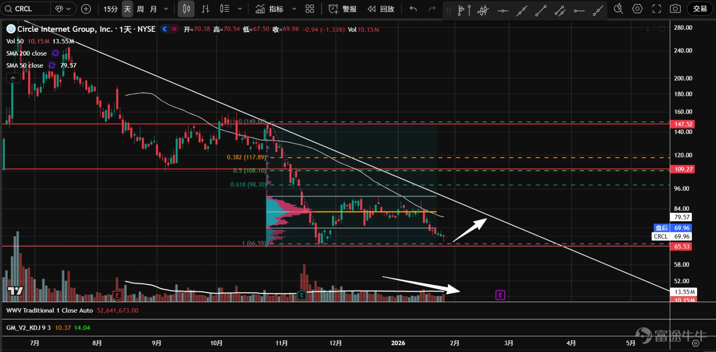The width and height of the screenshot is (716, 352).
Task: Click the green earnings E marker
Action: tap(302, 295)
